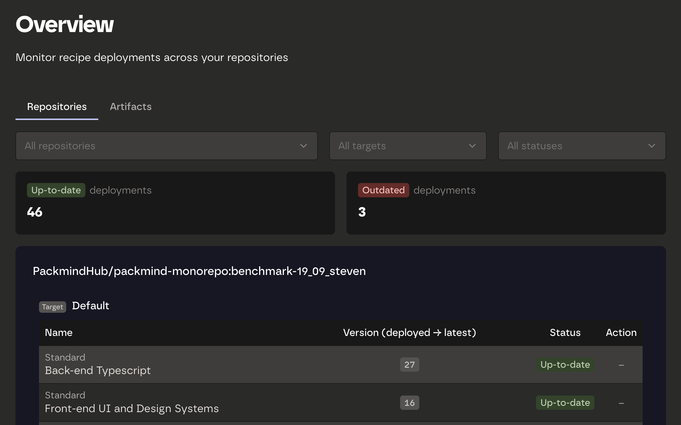681x425 pixels.
Task: Click the green Up-to-date deployments badge
Action: pyautogui.click(x=56, y=190)
